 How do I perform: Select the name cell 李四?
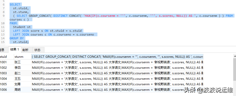tap(22, 68)
